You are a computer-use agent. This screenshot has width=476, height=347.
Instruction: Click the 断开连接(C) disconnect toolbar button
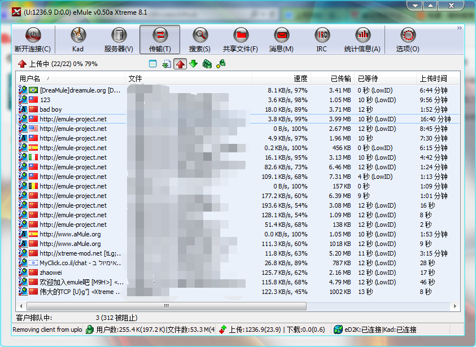click(x=33, y=39)
